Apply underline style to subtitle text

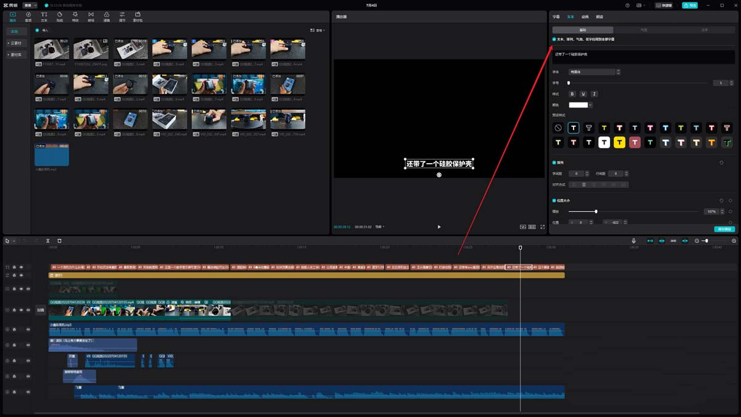click(x=584, y=94)
